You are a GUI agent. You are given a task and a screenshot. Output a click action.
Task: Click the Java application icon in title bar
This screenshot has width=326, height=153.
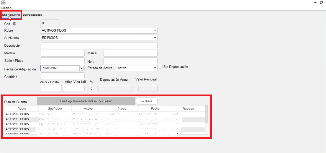[3, 2]
